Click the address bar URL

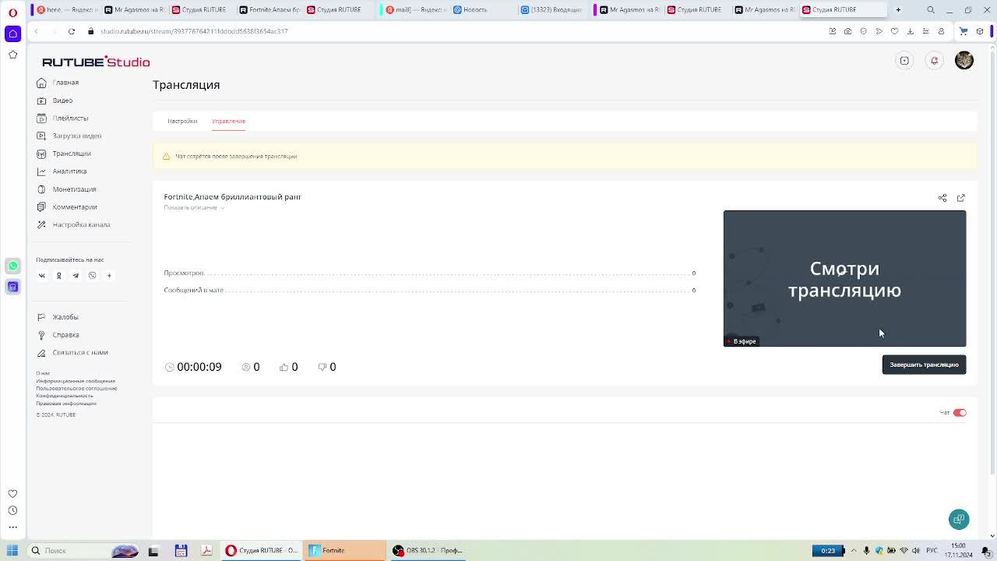coord(194,31)
